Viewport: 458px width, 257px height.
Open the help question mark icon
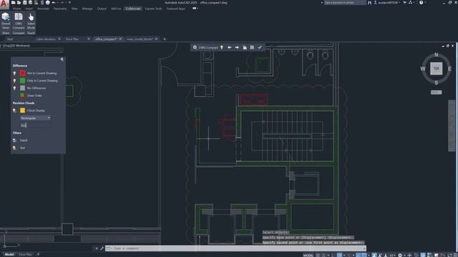point(421,3)
